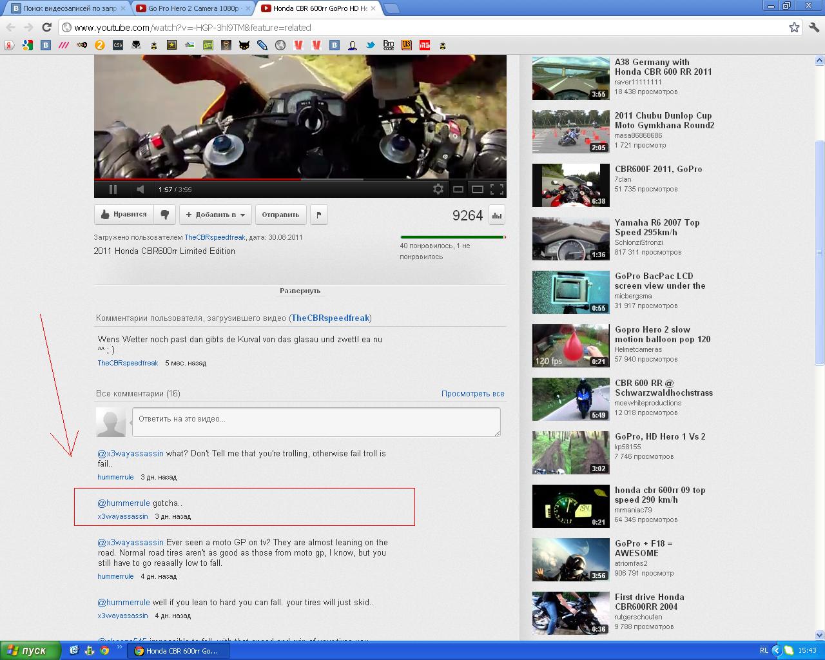This screenshot has width=825, height=660.
Task: Enter fullscreen video mode
Action: 497,189
